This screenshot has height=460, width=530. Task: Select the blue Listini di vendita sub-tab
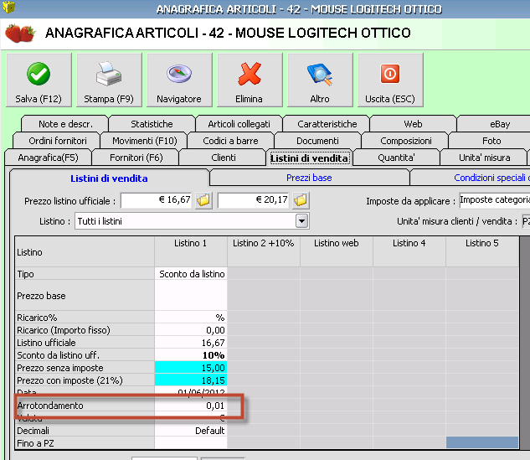109,178
